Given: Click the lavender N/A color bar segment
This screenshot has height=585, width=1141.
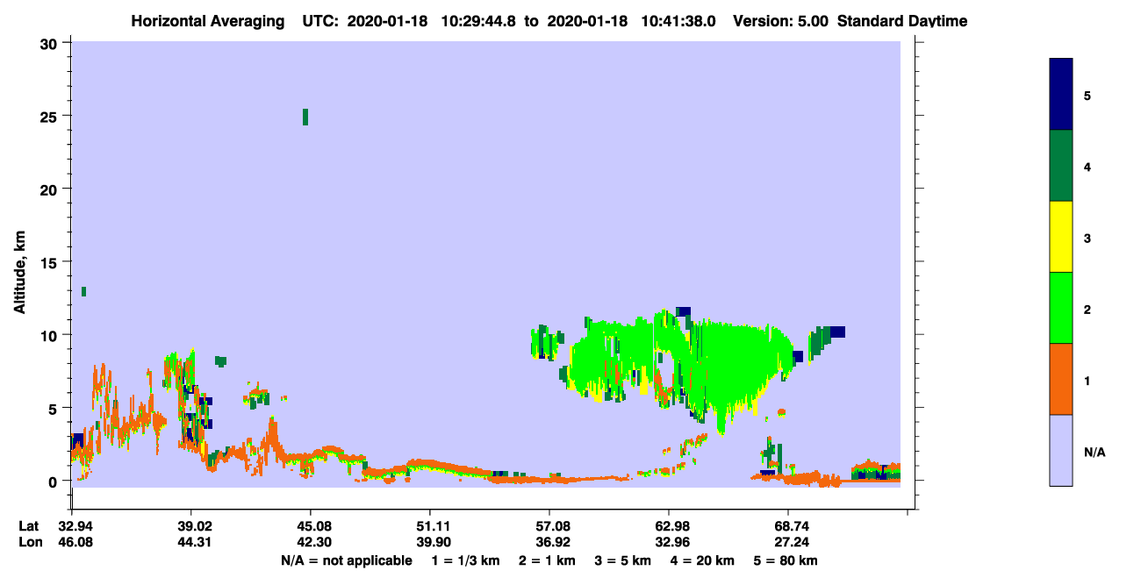Looking at the screenshot, I should click(1061, 450).
